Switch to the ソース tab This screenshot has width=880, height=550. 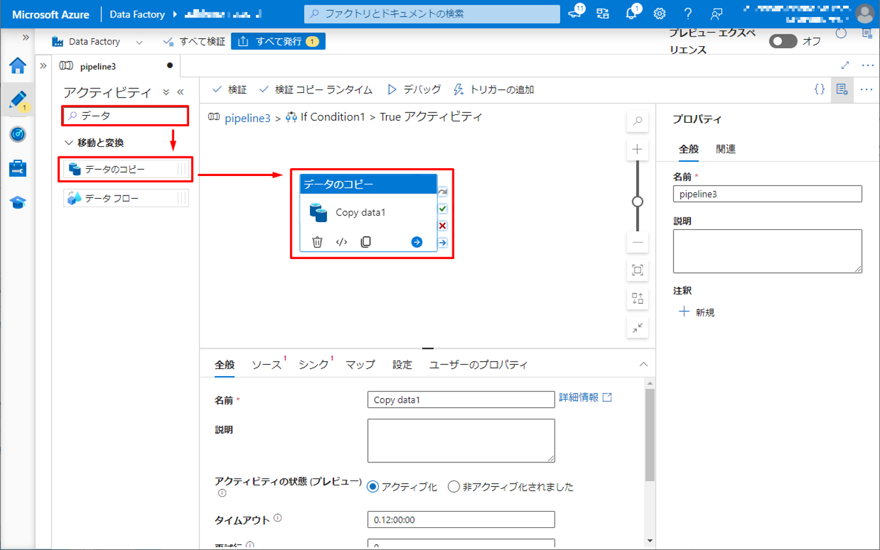(x=266, y=365)
